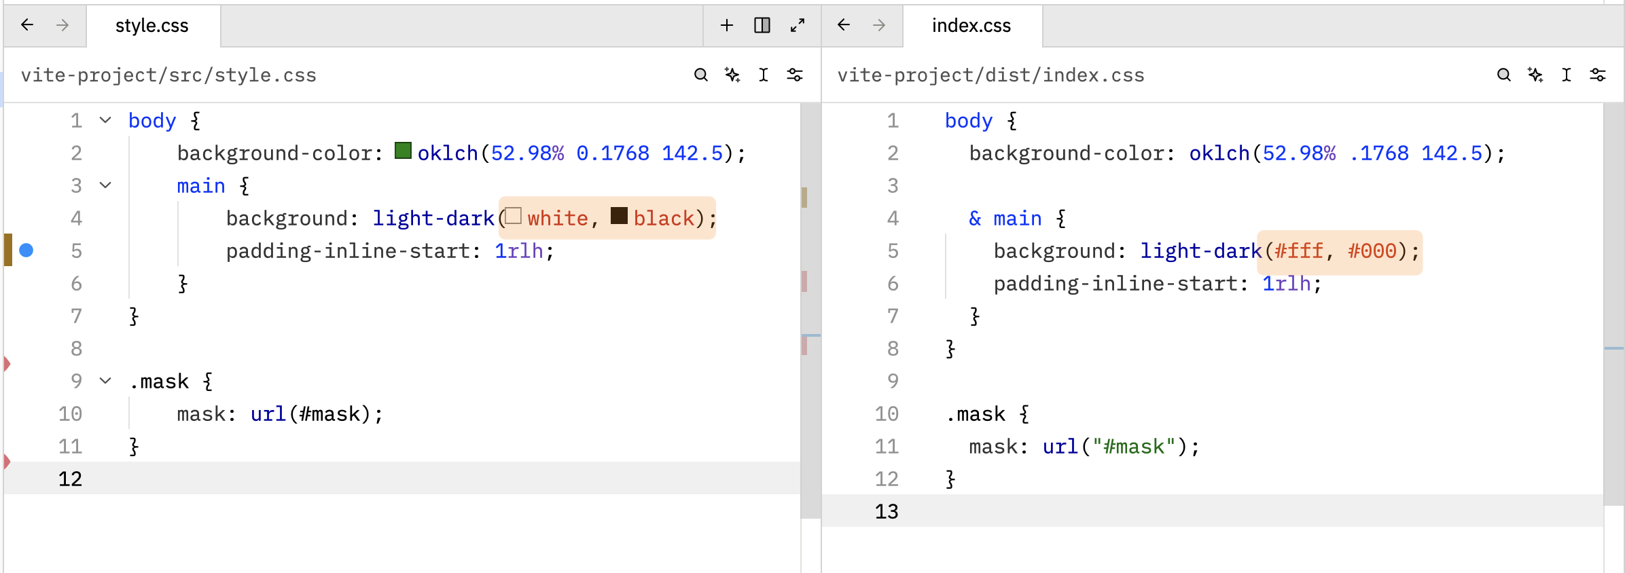Image resolution: width=1625 pixels, height=573 pixels.
Task: Open the black color swatch picker
Action: pos(619,216)
